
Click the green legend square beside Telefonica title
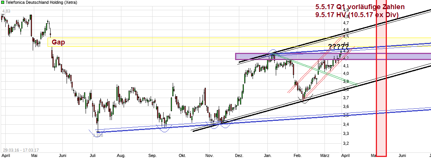click(3, 2)
